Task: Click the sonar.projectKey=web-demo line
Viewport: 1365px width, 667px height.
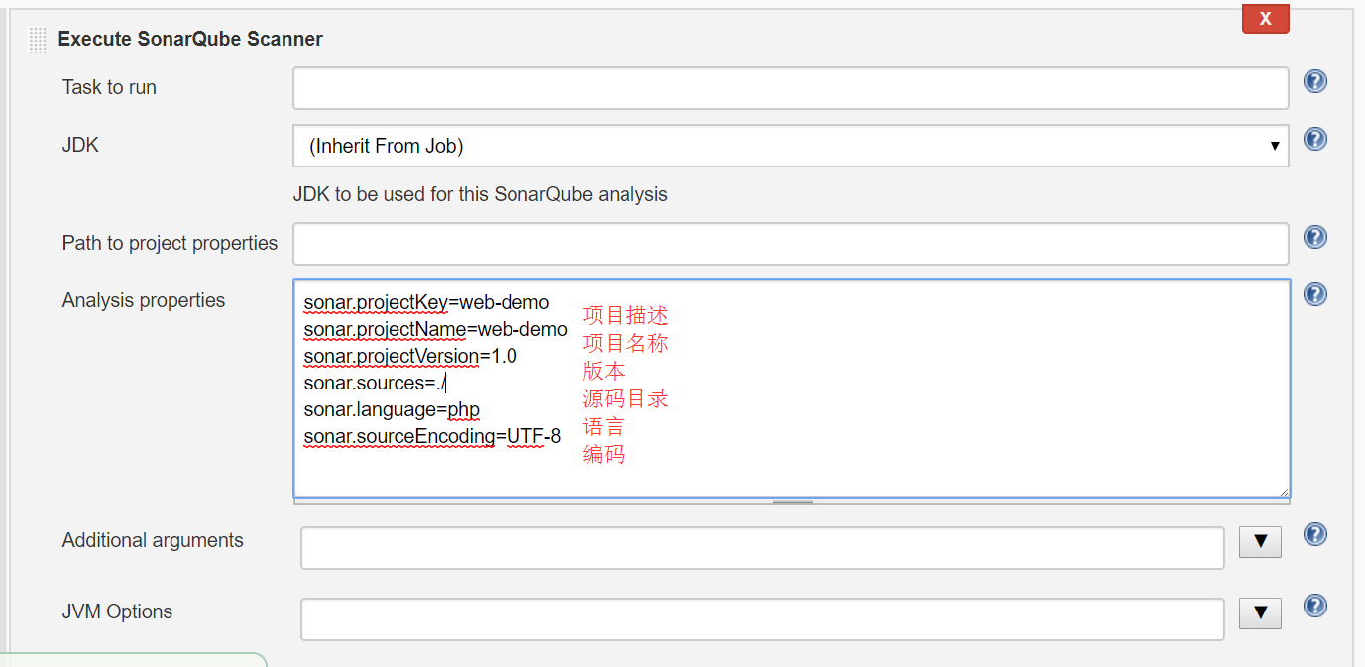Action: pyautogui.click(x=426, y=302)
